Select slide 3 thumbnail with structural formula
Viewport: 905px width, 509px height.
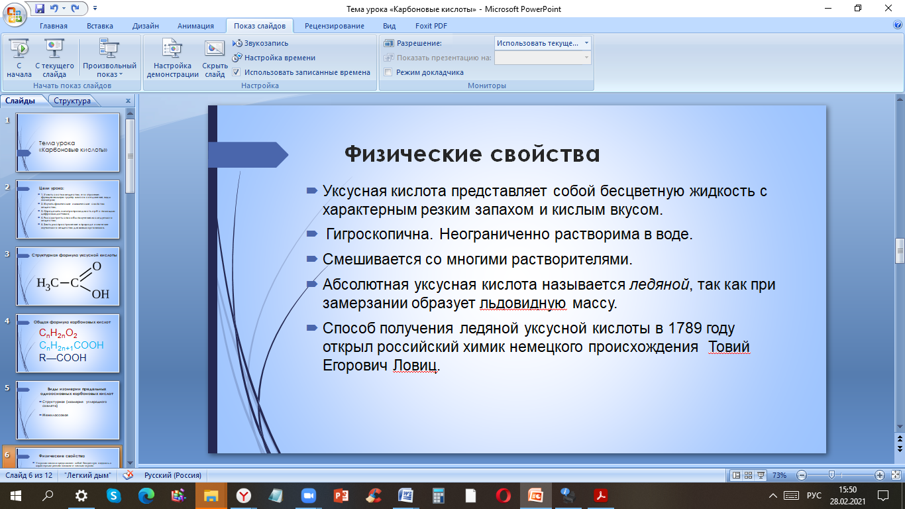68,276
